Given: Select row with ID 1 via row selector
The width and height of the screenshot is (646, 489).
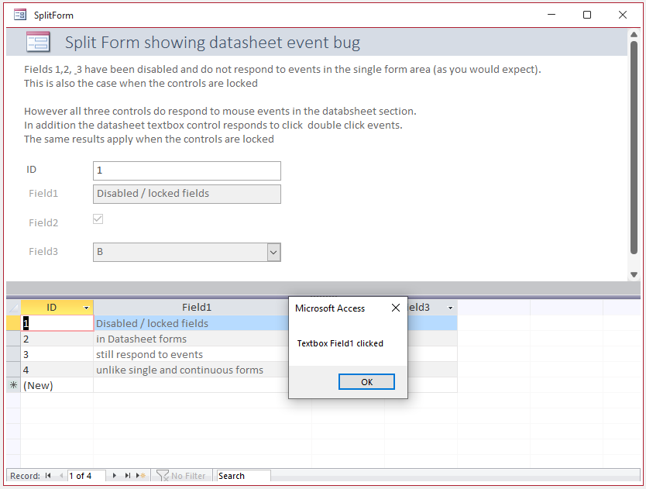Looking at the screenshot, I should [x=14, y=323].
